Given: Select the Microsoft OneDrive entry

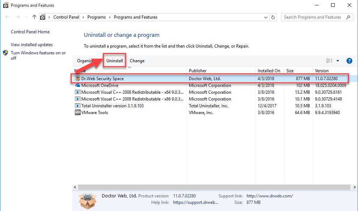Looking at the screenshot, I should pos(100,85).
